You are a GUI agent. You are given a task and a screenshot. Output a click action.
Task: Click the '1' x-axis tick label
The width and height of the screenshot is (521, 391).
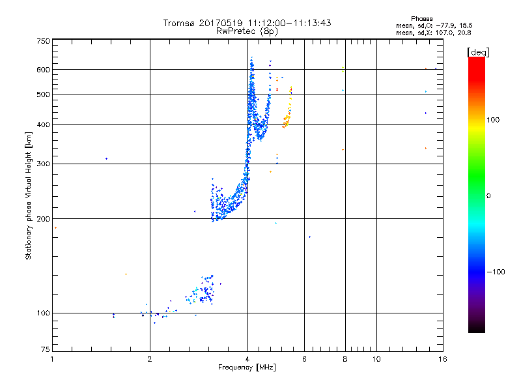(x=52, y=359)
